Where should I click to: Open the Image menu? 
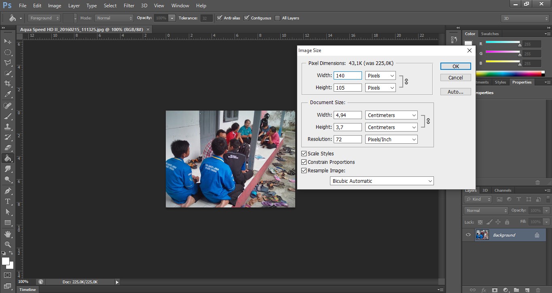(55, 6)
